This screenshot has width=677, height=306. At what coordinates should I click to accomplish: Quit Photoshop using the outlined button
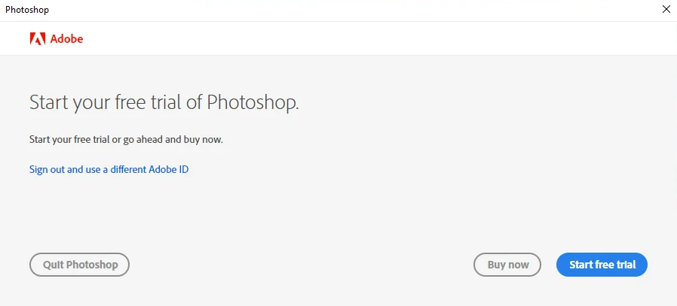tap(79, 264)
